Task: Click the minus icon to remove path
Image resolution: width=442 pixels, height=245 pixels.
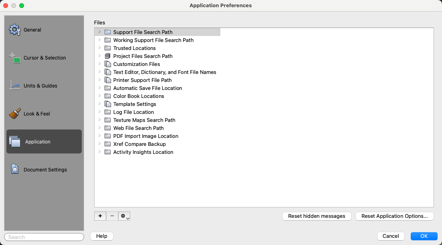Action: [112, 216]
